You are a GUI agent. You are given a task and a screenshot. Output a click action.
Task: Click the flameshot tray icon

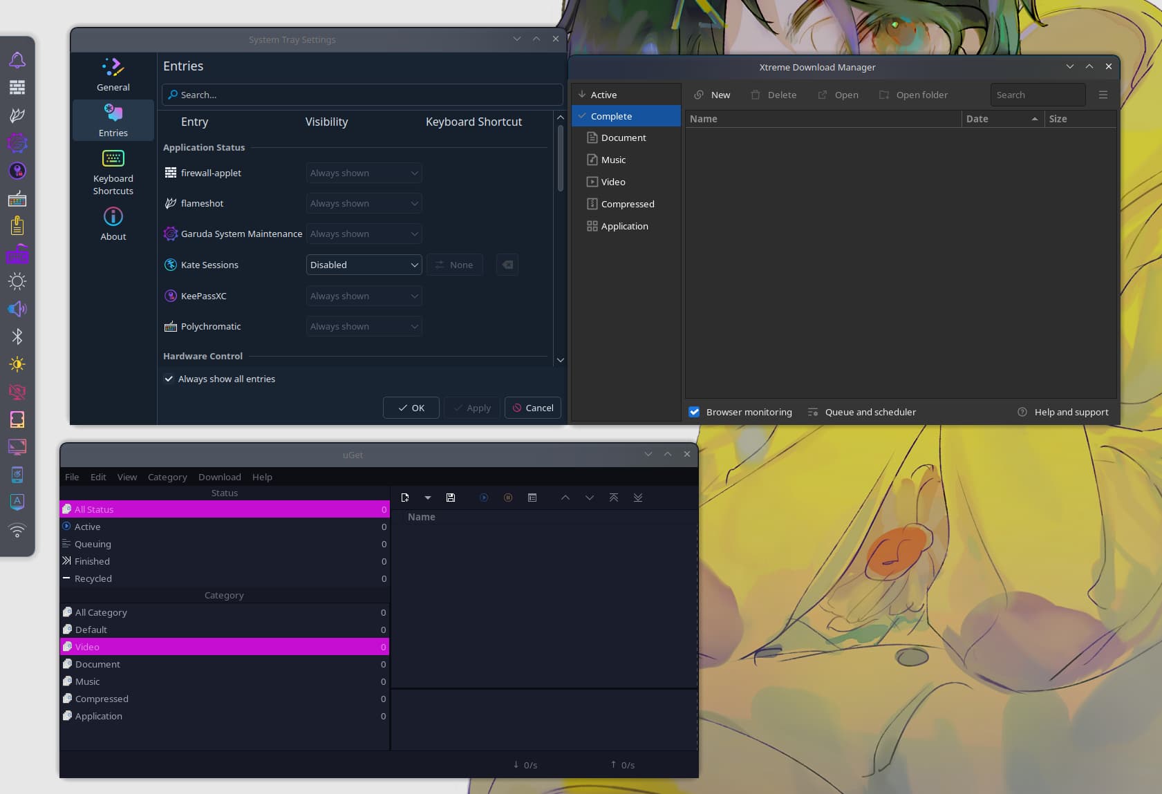(x=17, y=115)
